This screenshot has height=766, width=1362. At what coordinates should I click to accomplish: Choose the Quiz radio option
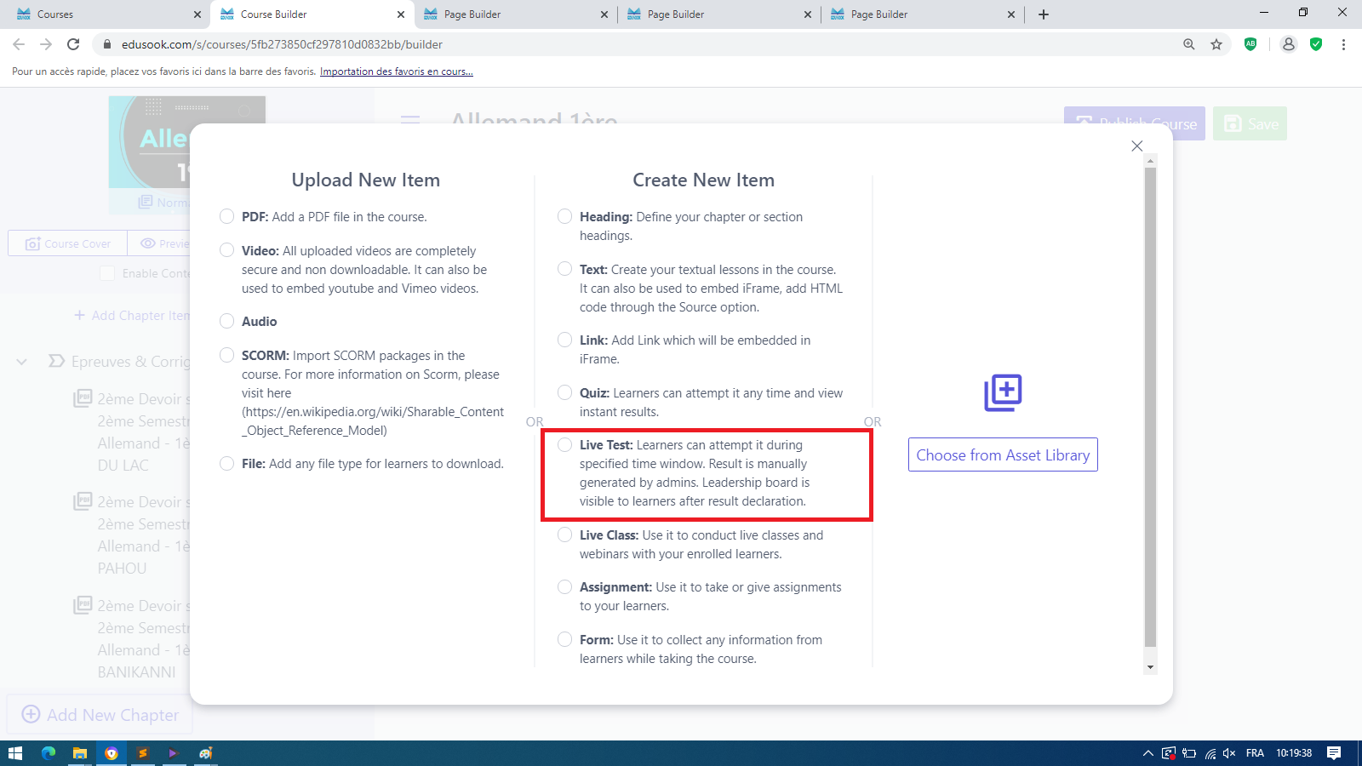[x=564, y=392]
